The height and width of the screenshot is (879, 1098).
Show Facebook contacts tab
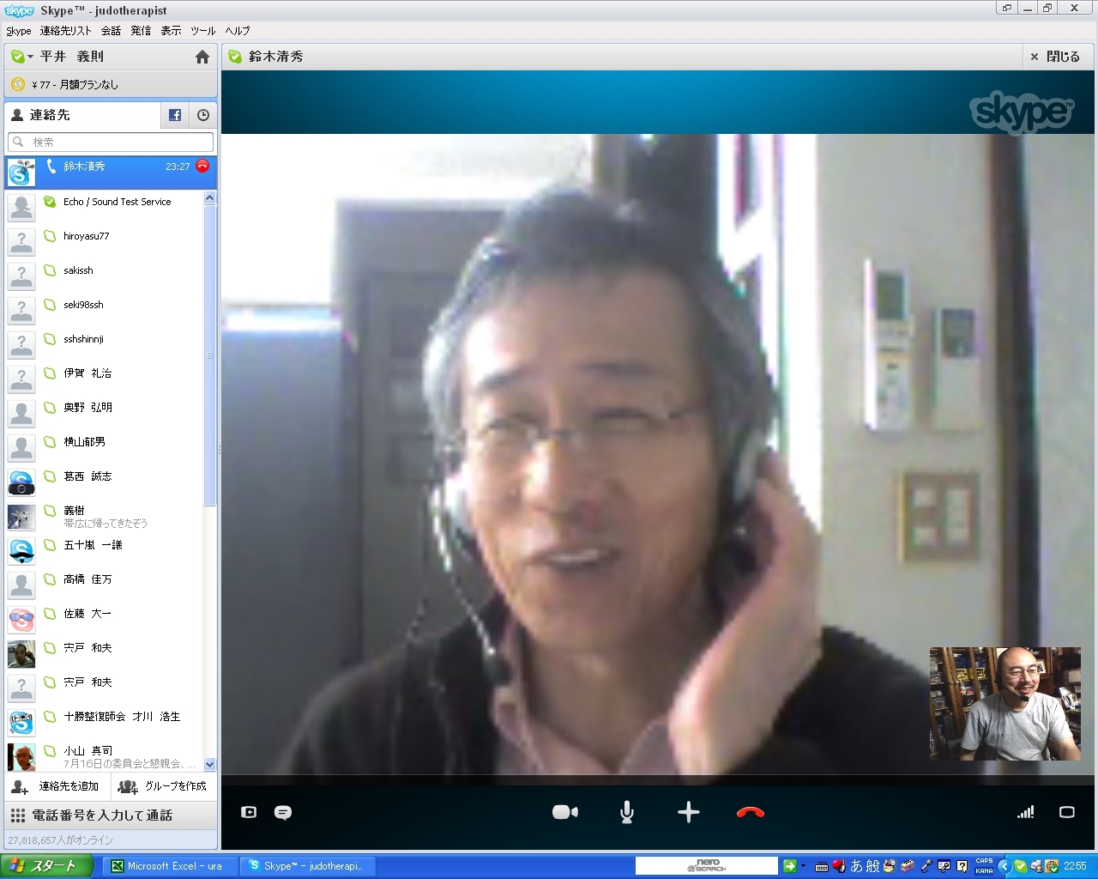pyautogui.click(x=175, y=115)
